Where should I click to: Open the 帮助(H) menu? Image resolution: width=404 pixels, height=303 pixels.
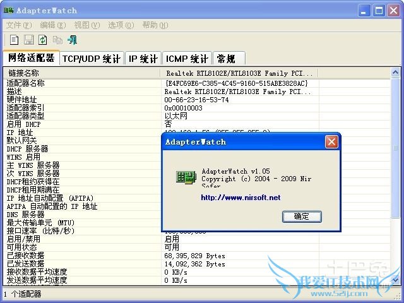(155, 25)
